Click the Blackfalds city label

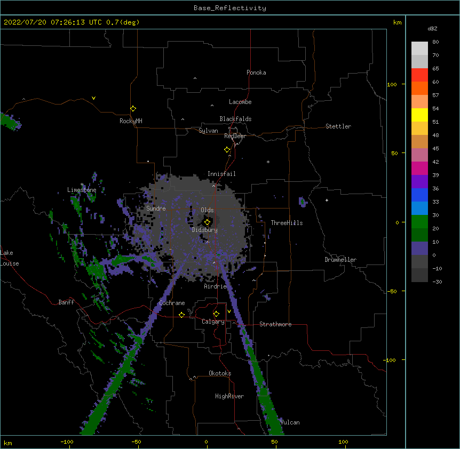point(235,119)
